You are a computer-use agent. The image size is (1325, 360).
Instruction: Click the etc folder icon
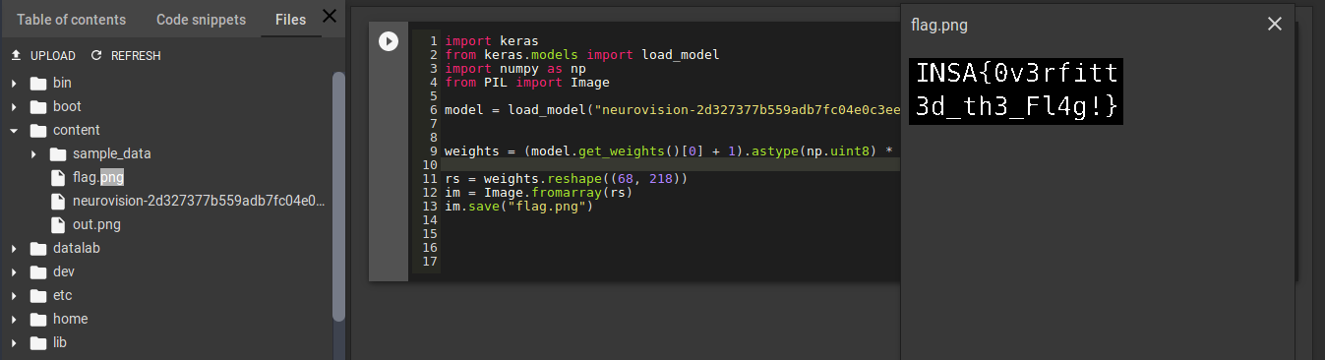[x=38, y=296]
